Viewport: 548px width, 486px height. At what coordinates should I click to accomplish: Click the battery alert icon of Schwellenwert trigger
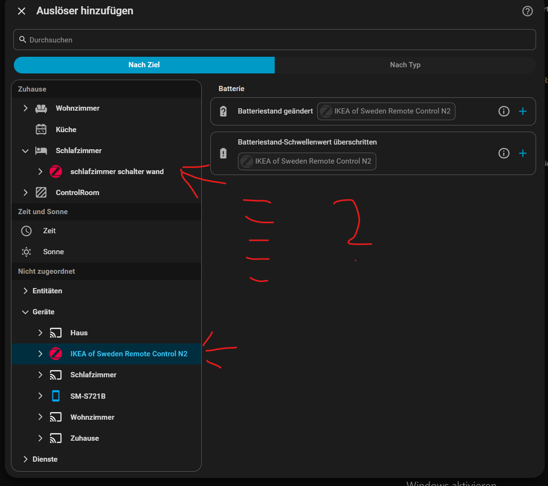coord(223,154)
